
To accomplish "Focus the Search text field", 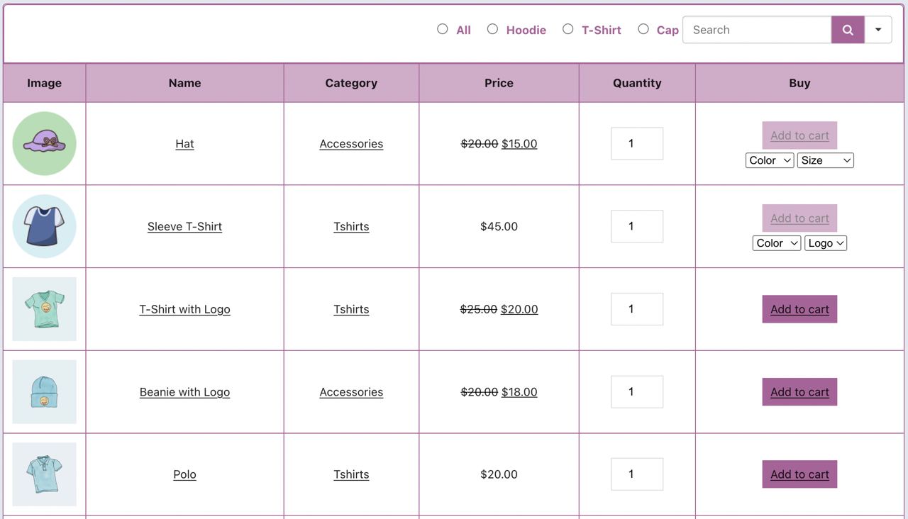I will pyautogui.click(x=756, y=30).
